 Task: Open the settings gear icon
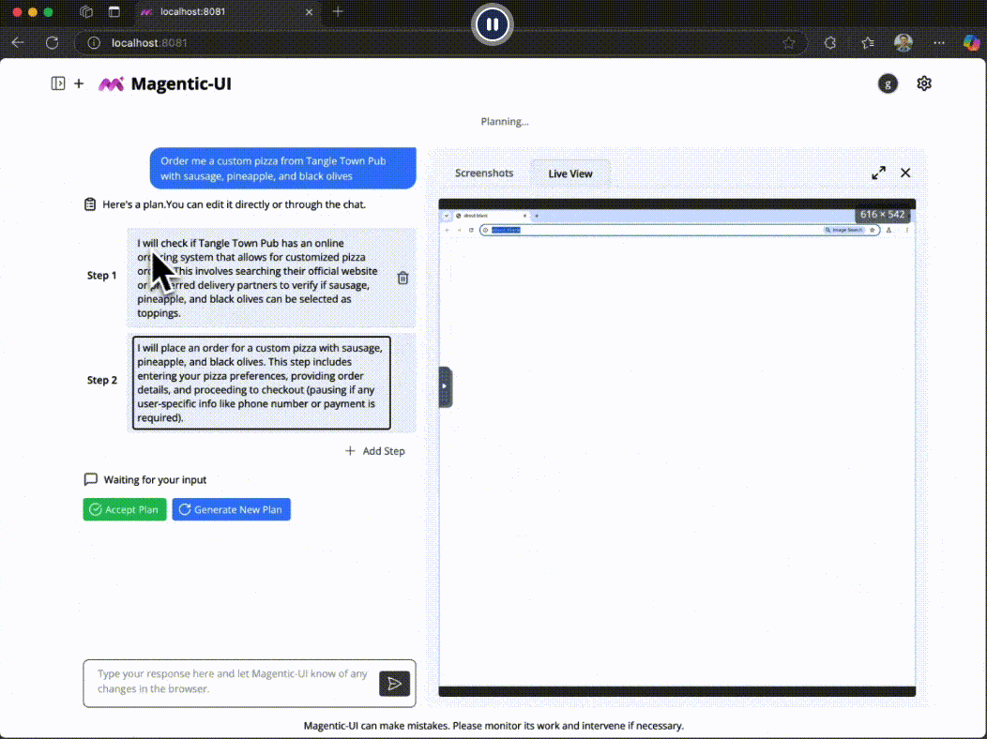[923, 83]
